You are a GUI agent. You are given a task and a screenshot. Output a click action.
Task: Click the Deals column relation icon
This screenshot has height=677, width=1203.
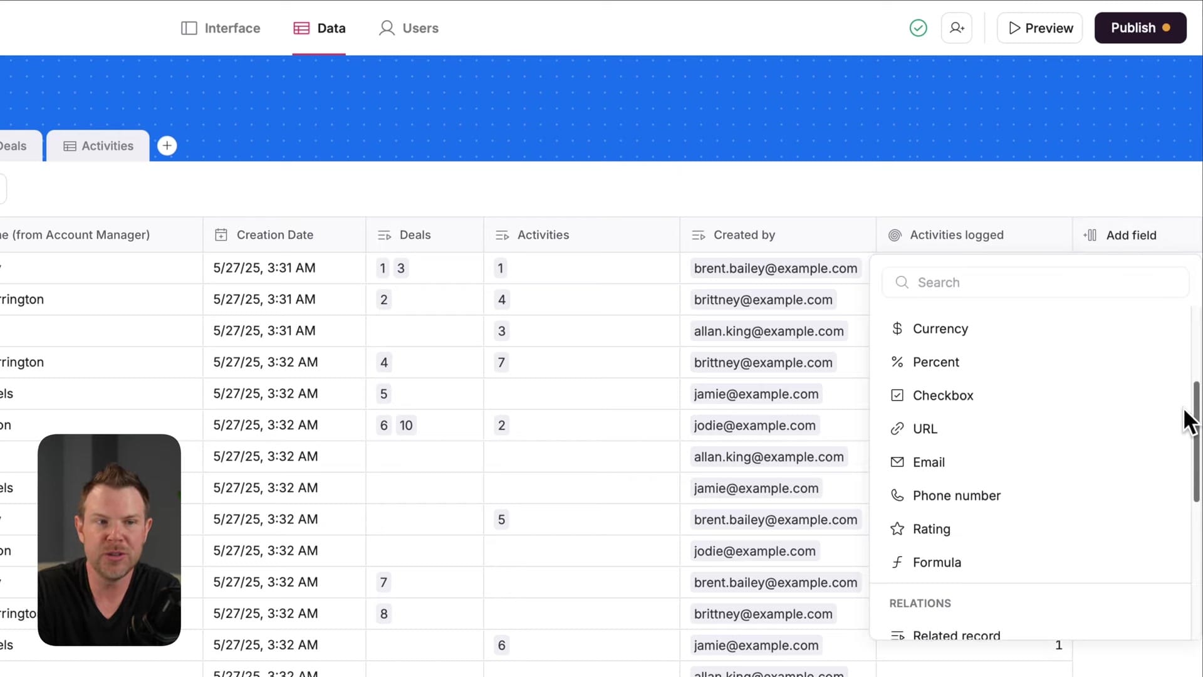pos(384,235)
